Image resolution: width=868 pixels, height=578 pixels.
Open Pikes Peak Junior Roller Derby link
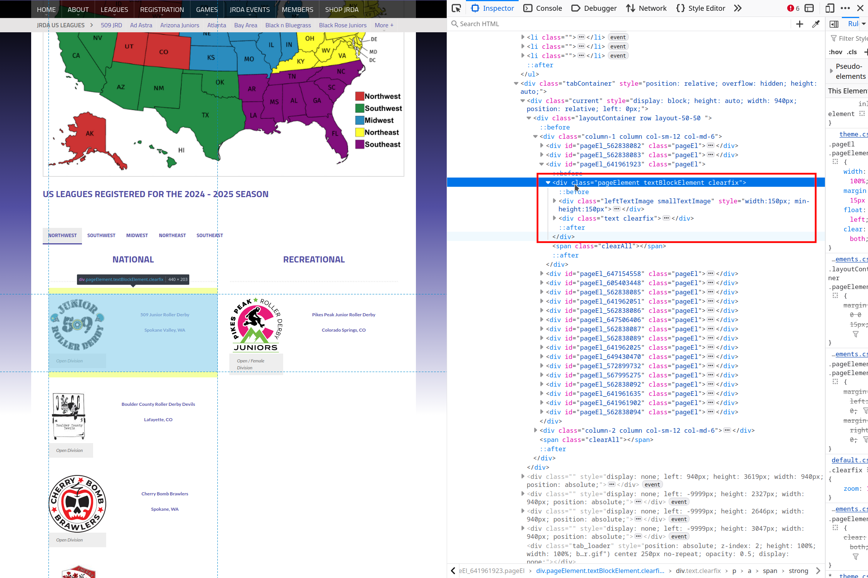344,315
